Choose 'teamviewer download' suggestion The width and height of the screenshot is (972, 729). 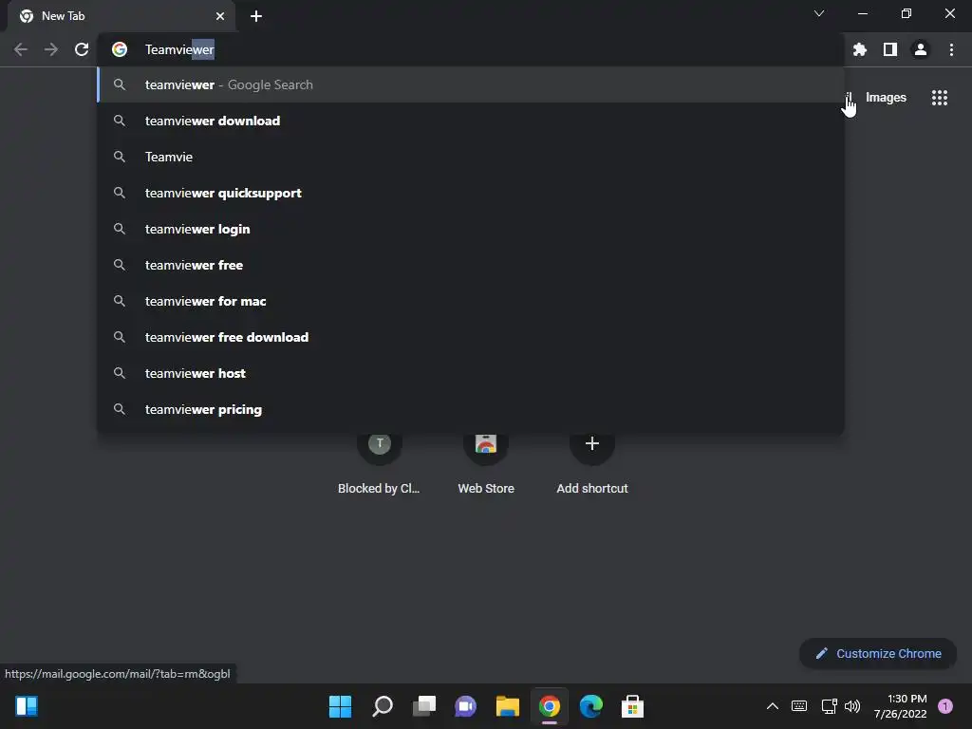[471, 121]
